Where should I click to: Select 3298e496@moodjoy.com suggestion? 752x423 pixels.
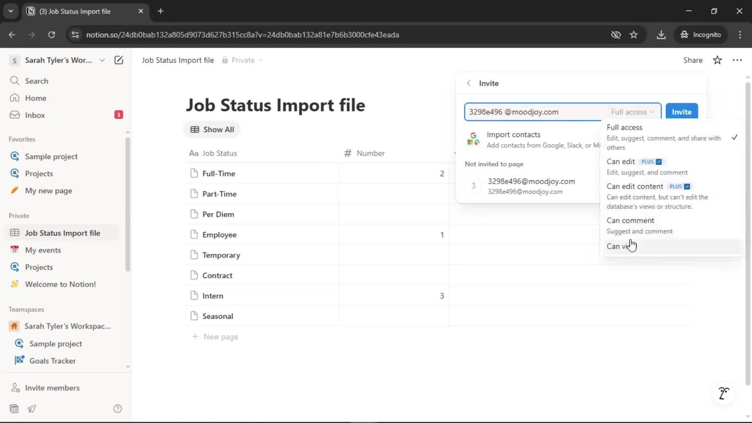(531, 186)
